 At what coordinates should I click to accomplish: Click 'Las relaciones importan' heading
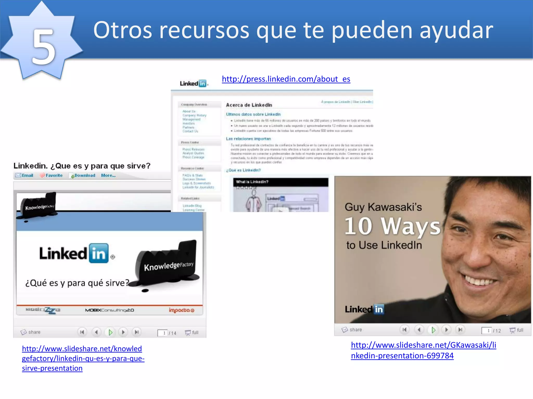click(x=248, y=139)
